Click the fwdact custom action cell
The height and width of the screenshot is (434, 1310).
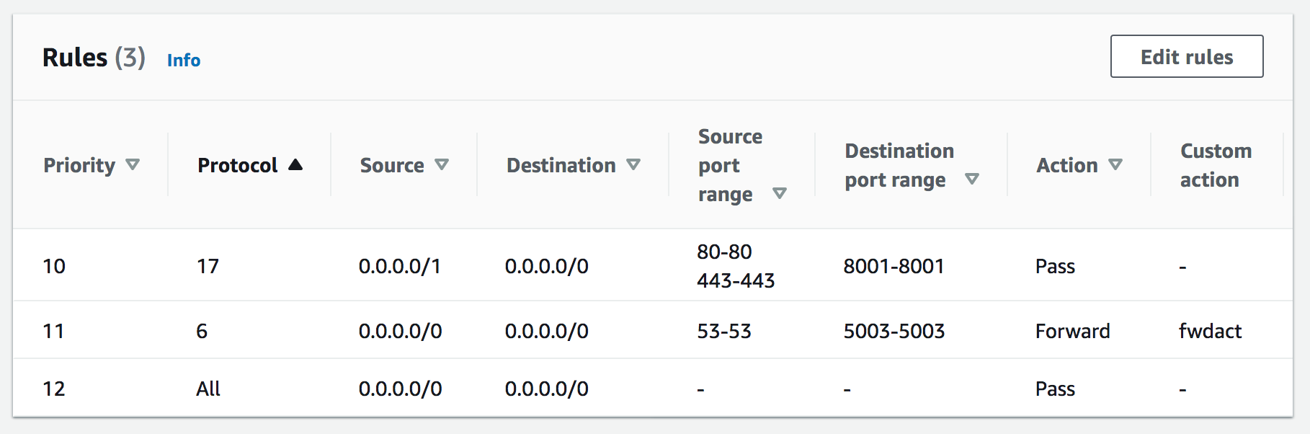tap(1210, 331)
